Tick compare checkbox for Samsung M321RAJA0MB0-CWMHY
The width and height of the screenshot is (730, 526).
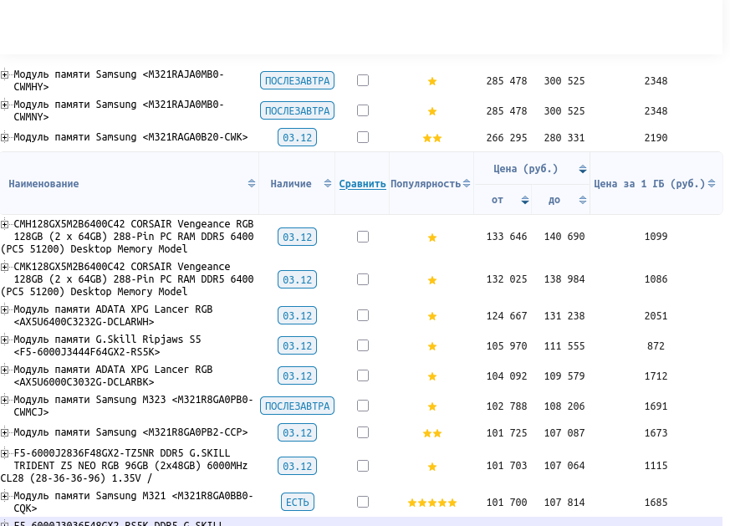[x=363, y=80]
